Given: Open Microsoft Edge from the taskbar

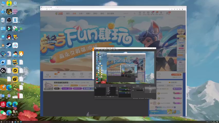Looking at the screenshot, I should [21, 122].
